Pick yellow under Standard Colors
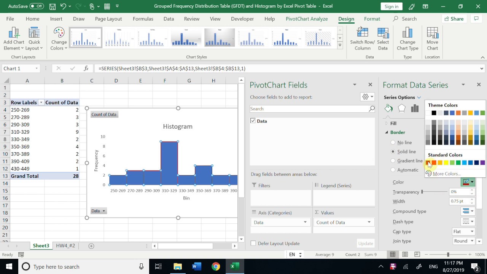 [x=446, y=162]
